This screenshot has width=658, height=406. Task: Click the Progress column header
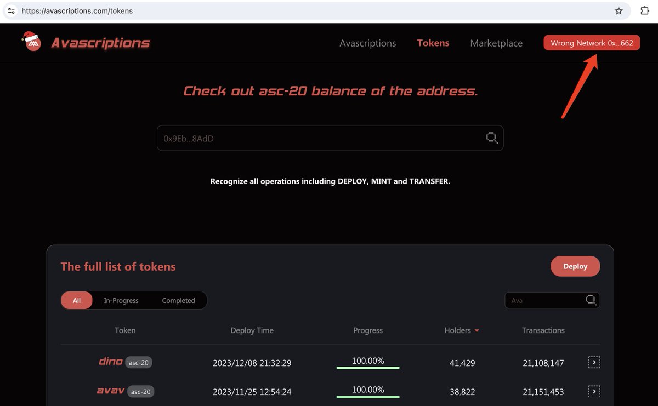[368, 330]
